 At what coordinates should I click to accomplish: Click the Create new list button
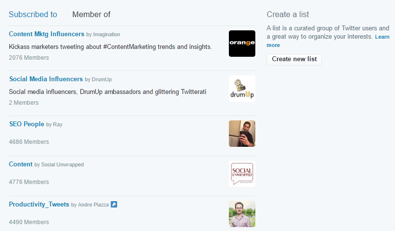coord(294,59)
